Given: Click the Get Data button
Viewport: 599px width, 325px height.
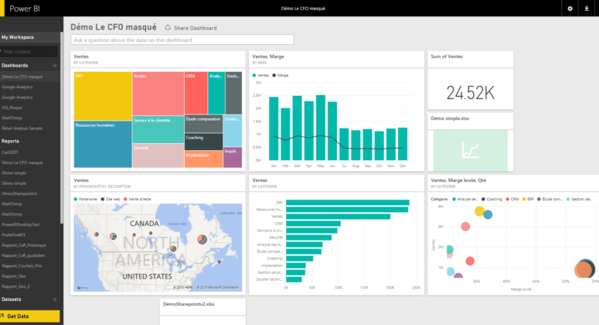Looking at the screenshot, I should (x=30, y=316).
